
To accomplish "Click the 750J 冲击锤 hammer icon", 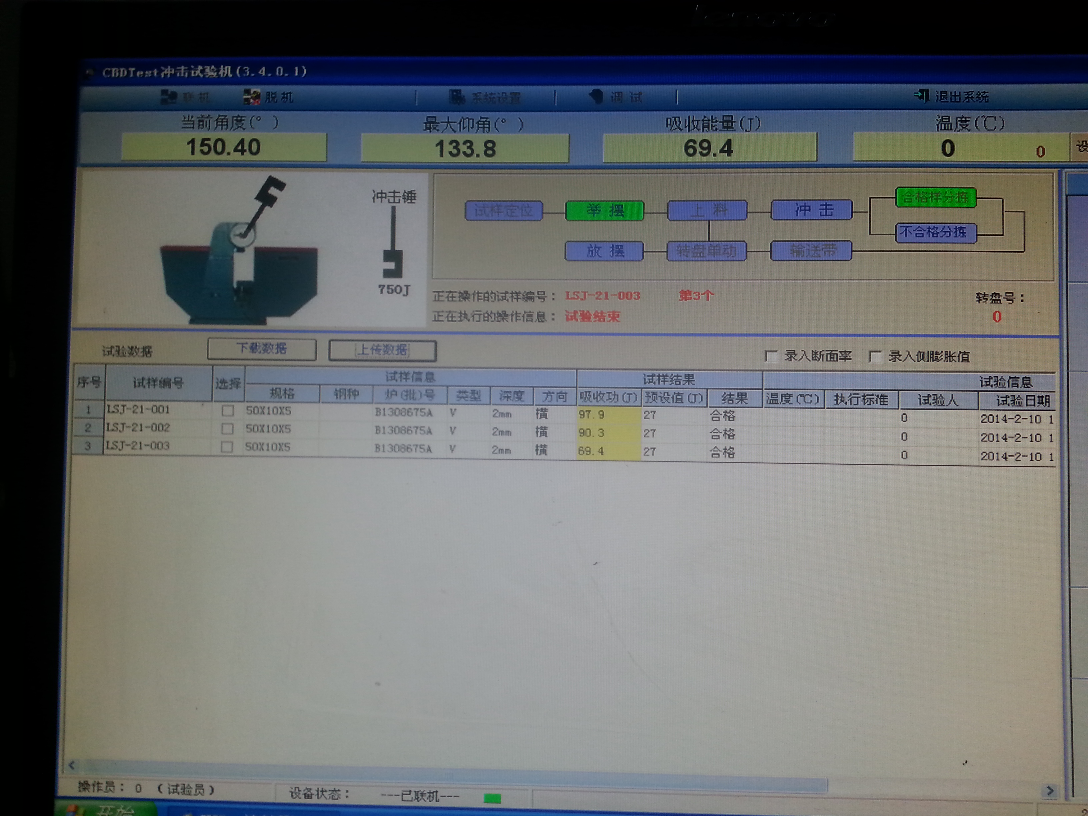I will (393, 242).
